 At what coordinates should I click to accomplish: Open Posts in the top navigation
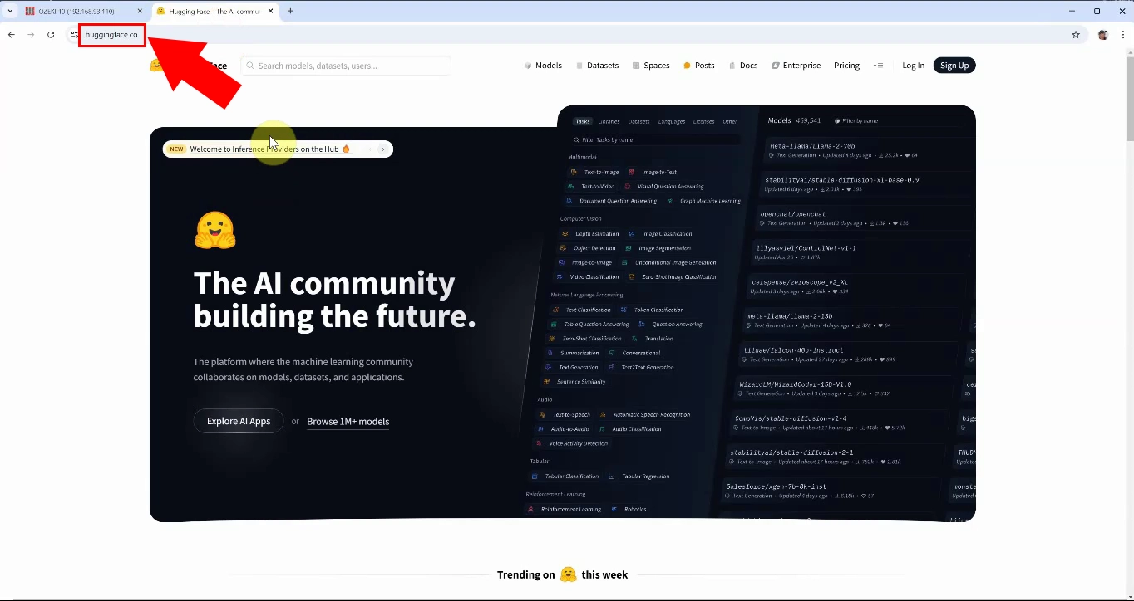coord(699,66)
